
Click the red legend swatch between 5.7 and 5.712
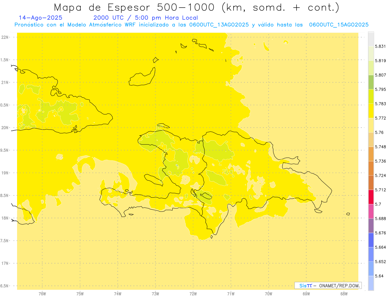(x=371, y=197)
